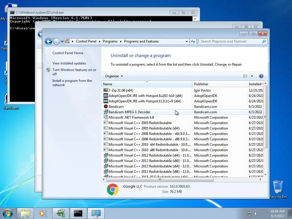This screenshot has width=292, height=219.
Task: Refresh the Programs and Features address bar
Action: (x=193, y=41)
